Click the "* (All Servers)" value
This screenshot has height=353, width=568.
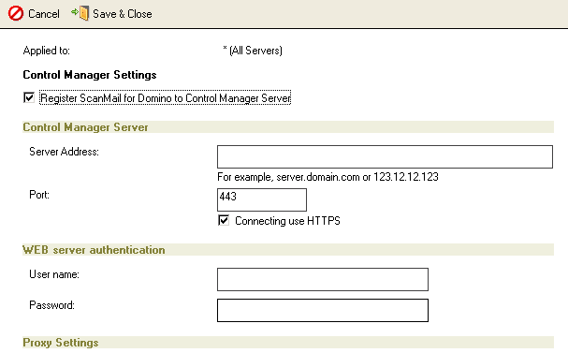pos(253,51)
